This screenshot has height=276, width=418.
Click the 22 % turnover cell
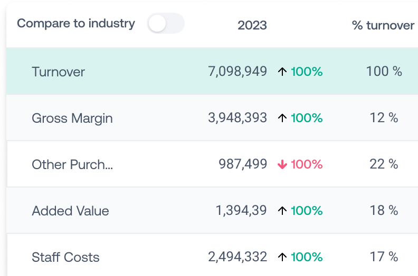point(384,164)
